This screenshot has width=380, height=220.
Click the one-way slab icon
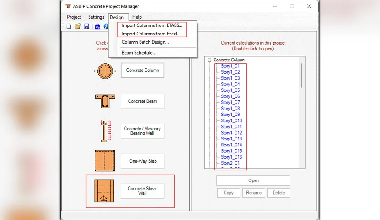tap(105, 160)
